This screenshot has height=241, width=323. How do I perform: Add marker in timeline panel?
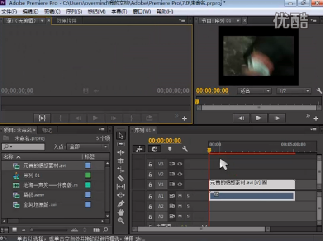click(x=170, y=149)
